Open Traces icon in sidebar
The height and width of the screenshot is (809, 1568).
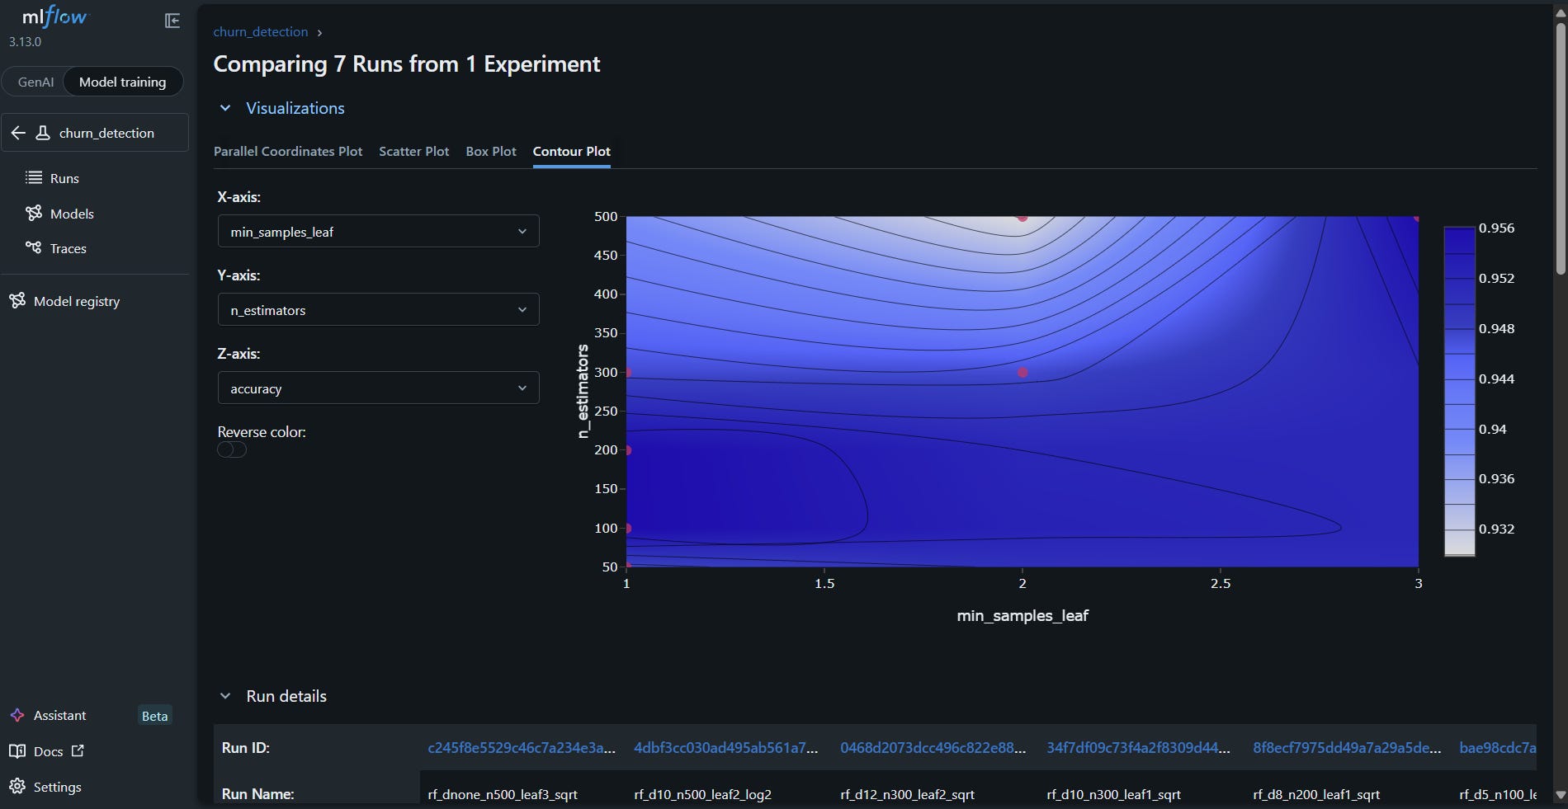coord(34,247)
